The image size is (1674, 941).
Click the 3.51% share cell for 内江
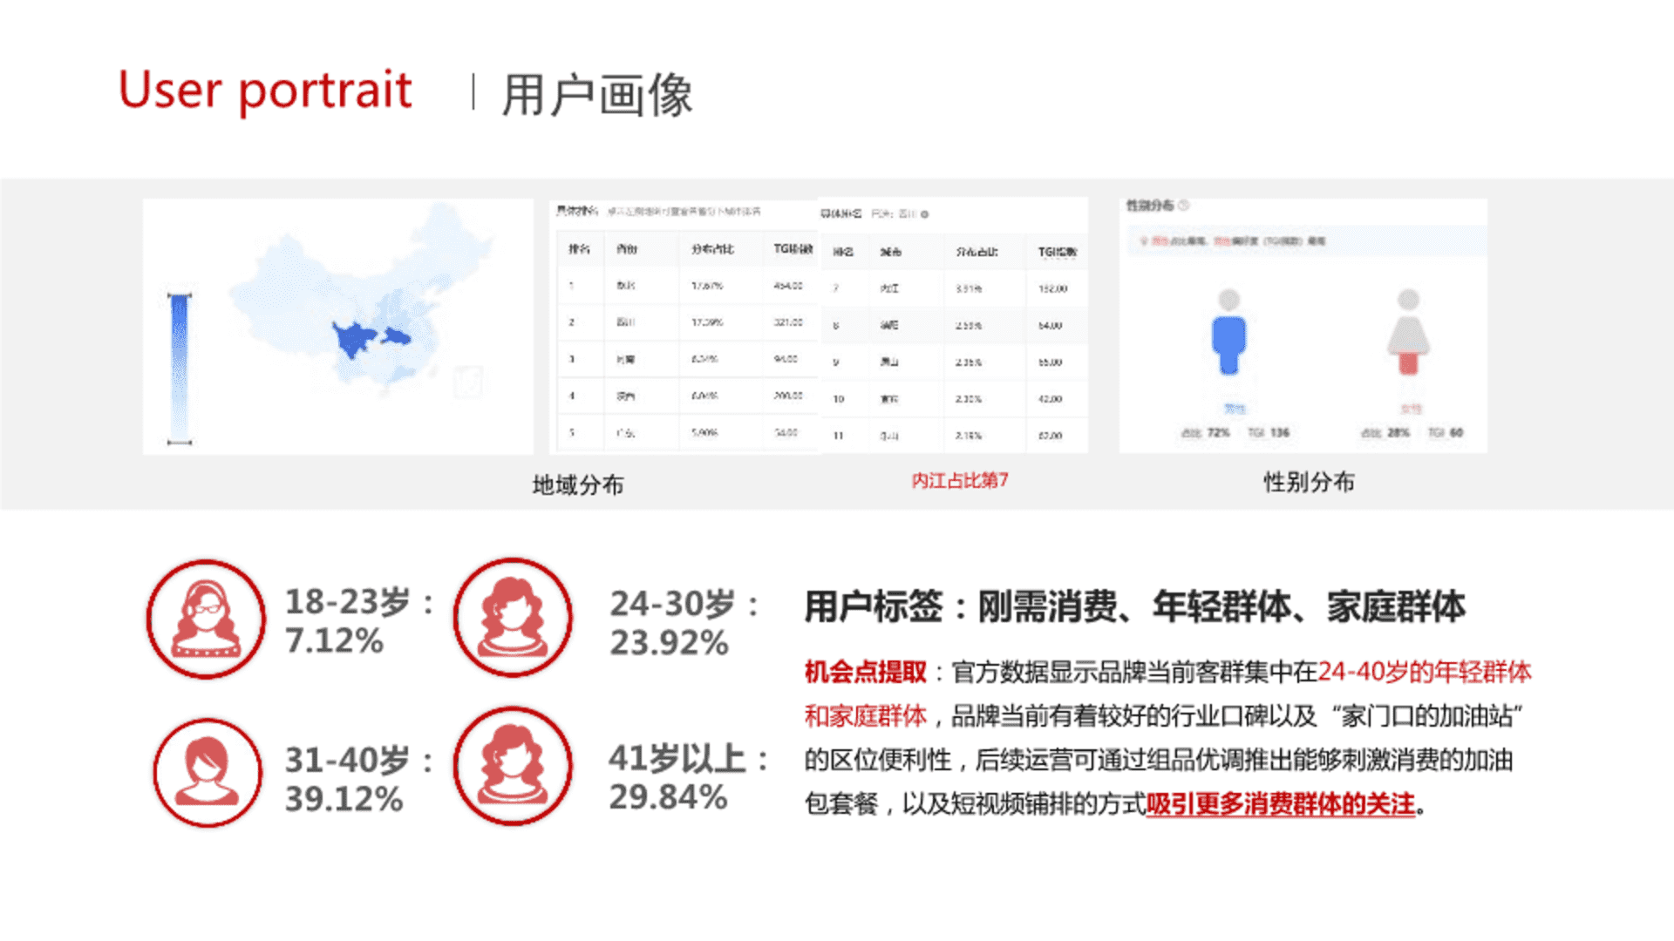969,288
